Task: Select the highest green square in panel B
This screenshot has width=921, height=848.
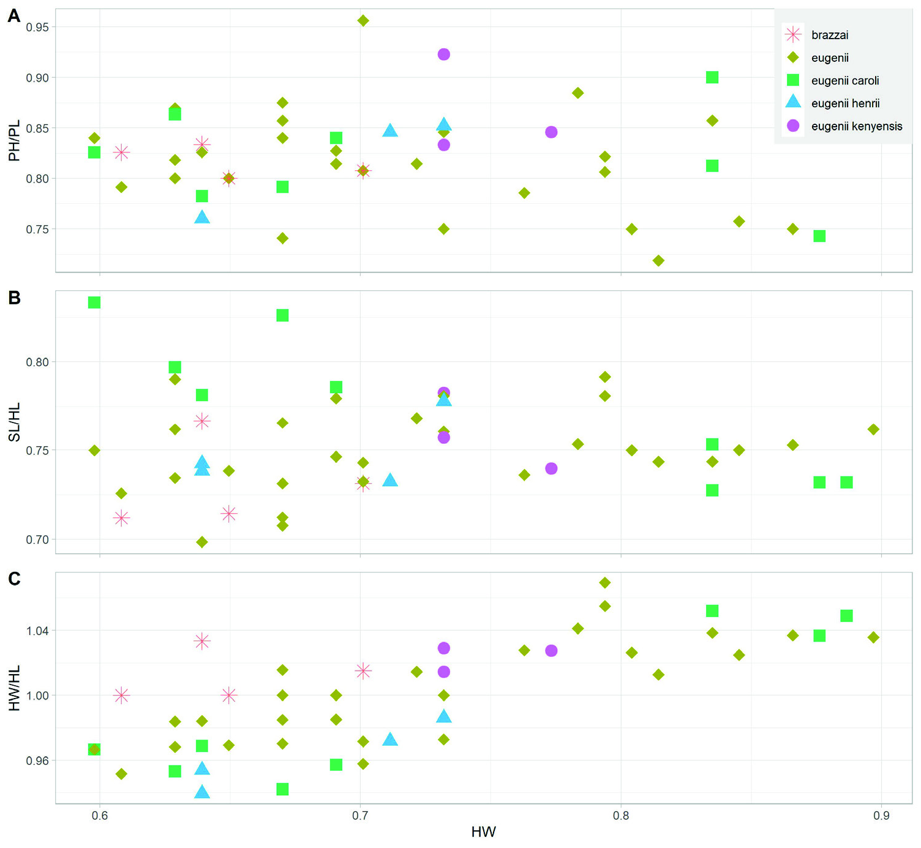Action: click(x=94, y=302)
